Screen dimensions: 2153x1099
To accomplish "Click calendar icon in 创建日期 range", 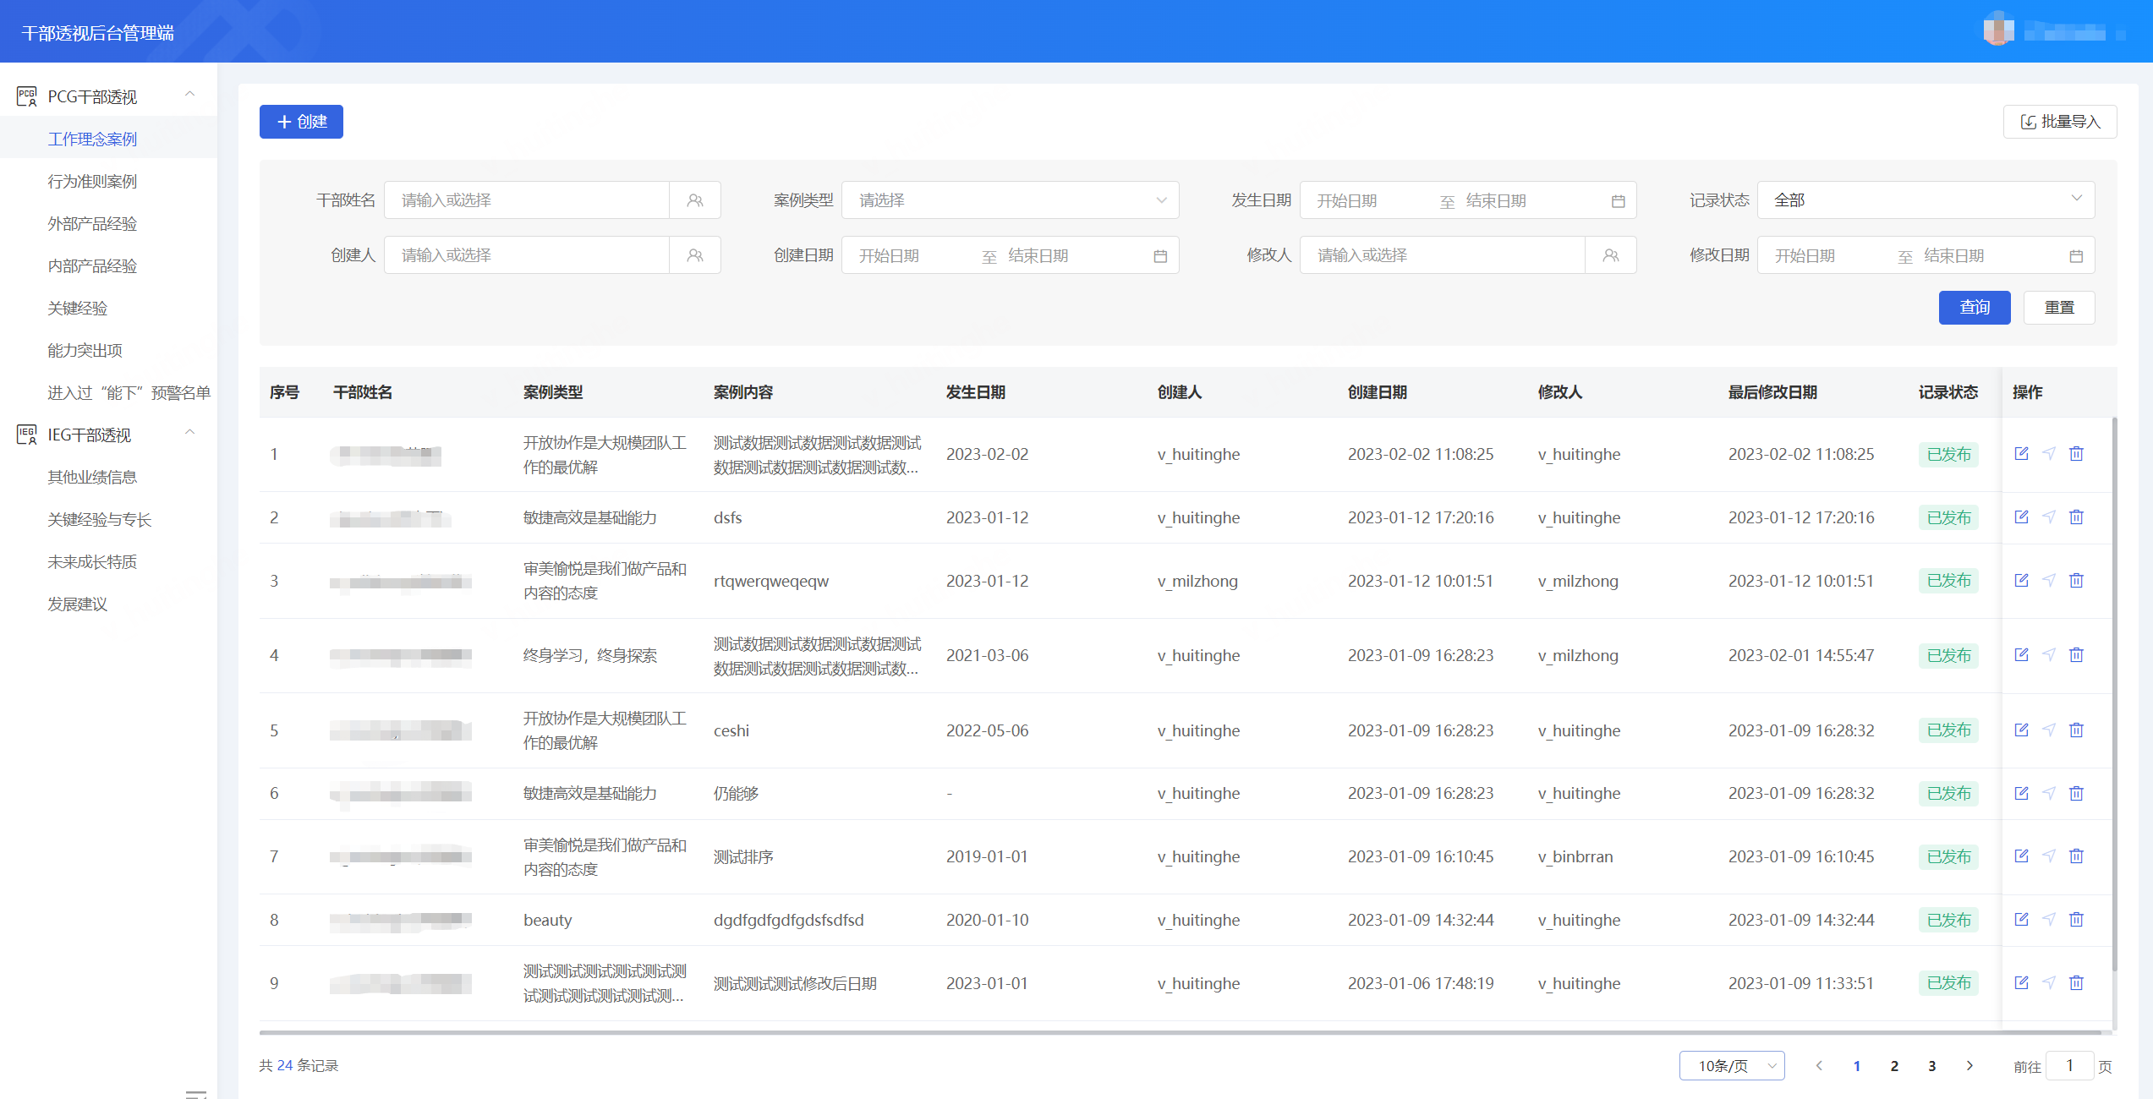I will tap(1160, 256).
